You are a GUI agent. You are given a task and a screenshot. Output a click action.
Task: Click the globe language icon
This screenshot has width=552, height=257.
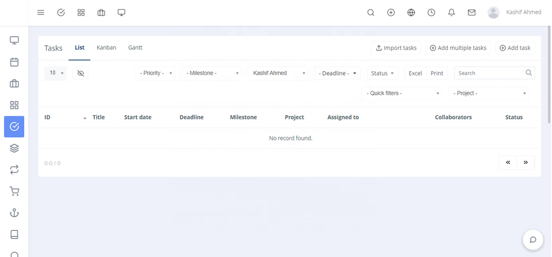[x=411, y=13]
